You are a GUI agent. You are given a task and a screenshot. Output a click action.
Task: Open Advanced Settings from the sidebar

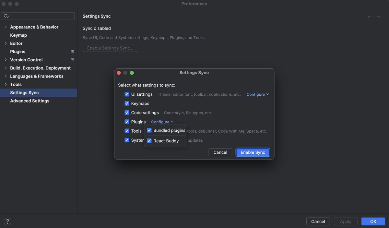(x=29, y=101)
